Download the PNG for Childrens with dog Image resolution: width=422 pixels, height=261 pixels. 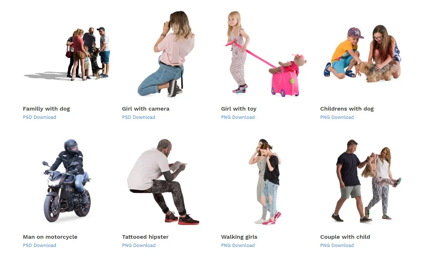337,117
